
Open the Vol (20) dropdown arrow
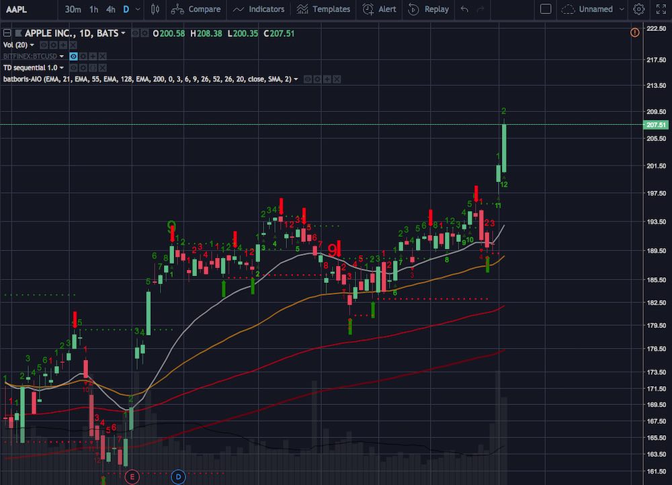[x=32, y=45]
